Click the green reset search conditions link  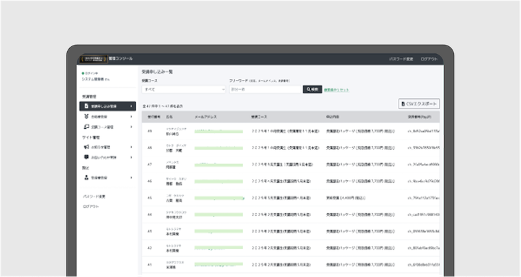pyautogui.click(x=337, y=90)
